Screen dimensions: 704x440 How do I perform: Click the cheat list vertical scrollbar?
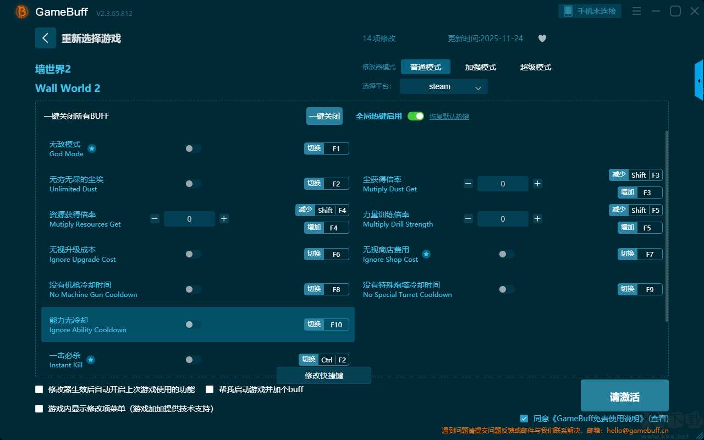(667, 227)
